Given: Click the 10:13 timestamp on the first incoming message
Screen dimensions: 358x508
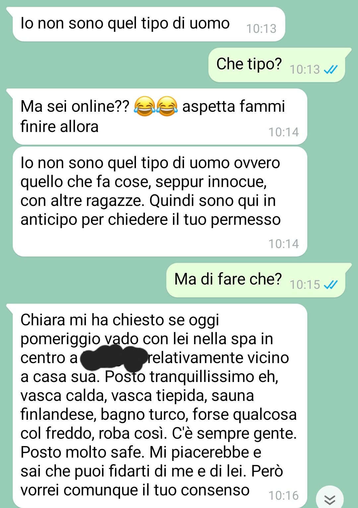Looking at the screenshot, I should 261,29.
